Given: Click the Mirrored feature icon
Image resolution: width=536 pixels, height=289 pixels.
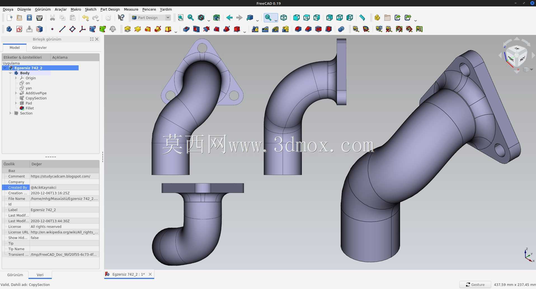Looking at the screenshot, I should 255,29.
